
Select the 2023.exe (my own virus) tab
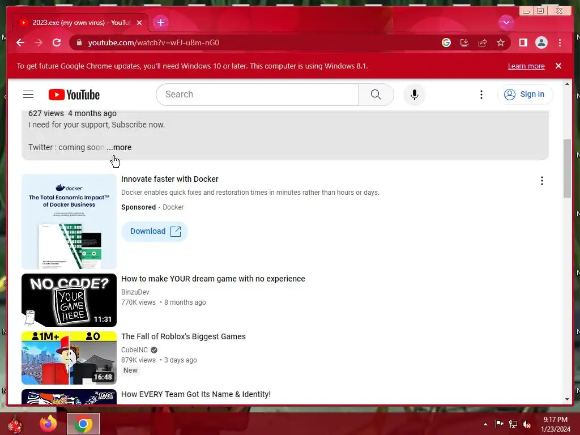(80, 23)
